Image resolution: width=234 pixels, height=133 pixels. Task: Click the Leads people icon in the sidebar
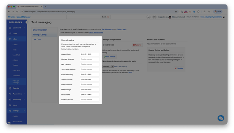pyautogui.click(x=10, y=33)
